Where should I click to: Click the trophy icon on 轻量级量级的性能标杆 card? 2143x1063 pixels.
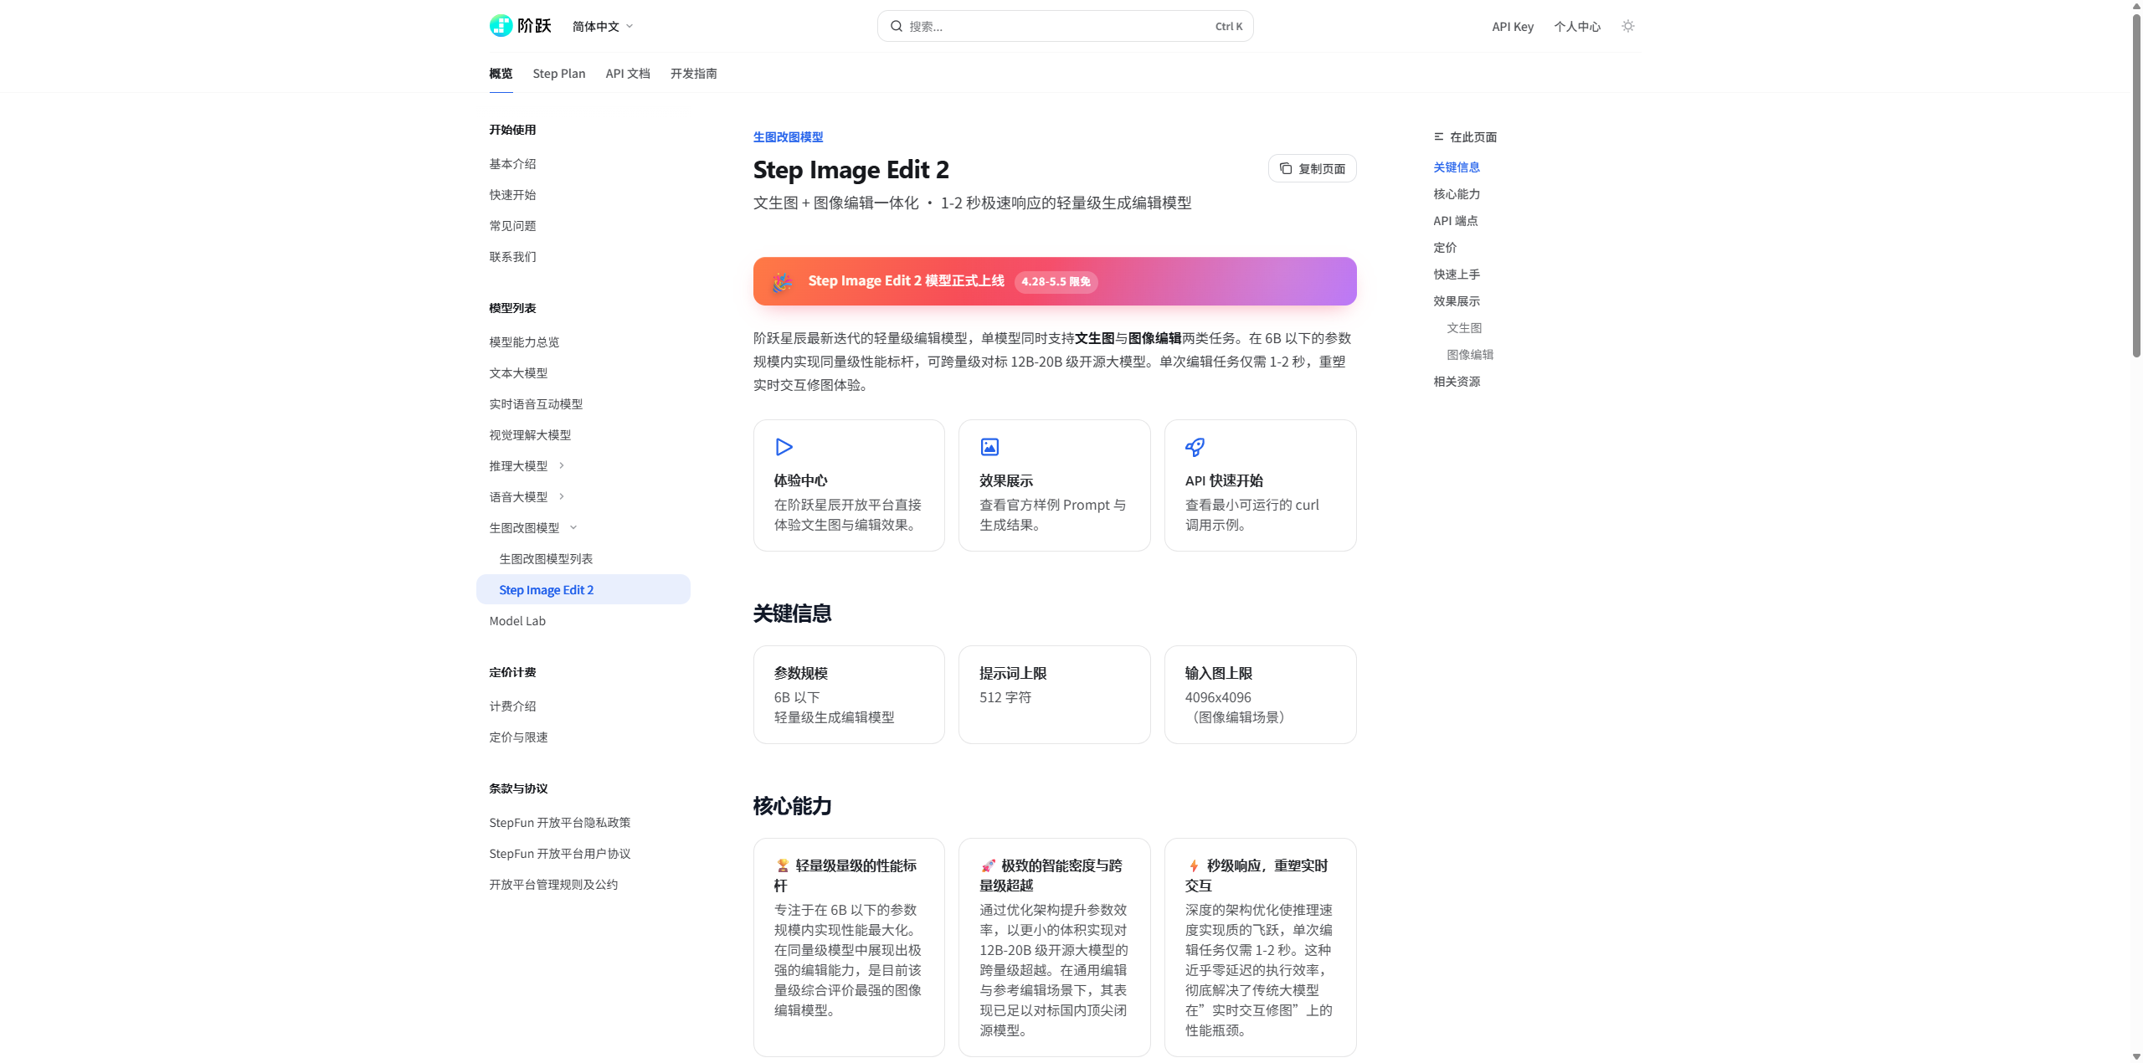[x=782, y=865]
